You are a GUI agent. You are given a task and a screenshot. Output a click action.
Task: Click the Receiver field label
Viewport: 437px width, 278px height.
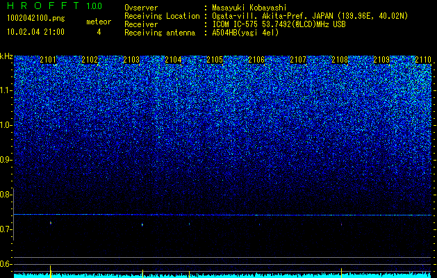tap(141, 24)
